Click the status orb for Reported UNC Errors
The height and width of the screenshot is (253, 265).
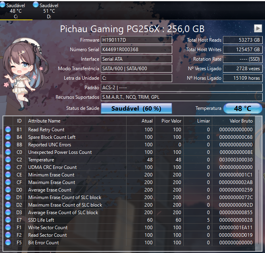tap(8, 145)
